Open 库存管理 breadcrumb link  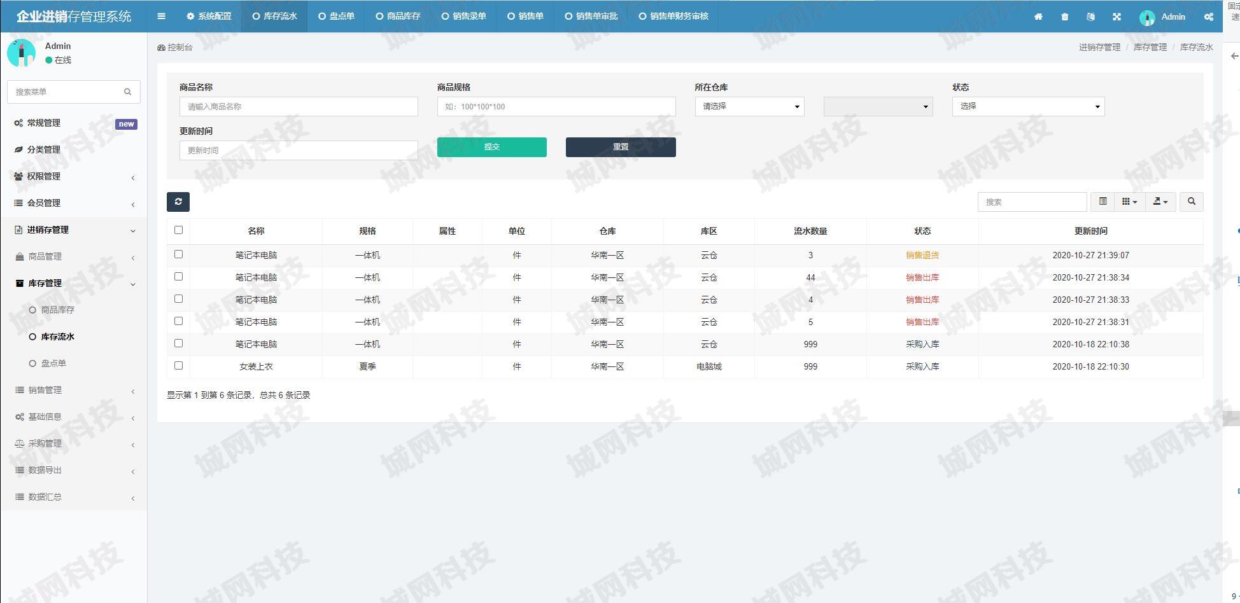(1150, 47)
